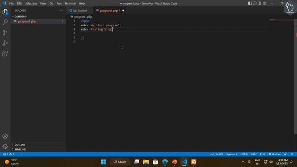Open the Selection menu
This screenshot has height=167, width=297.
[31, 3]
